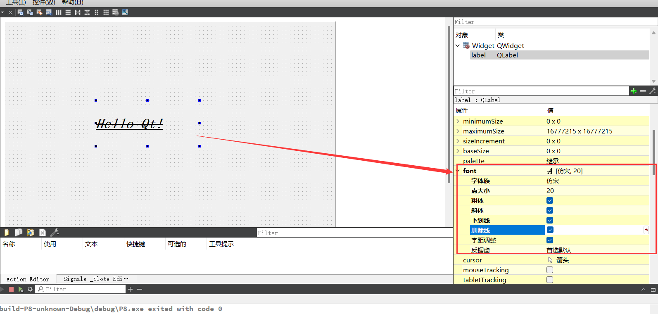Expand the baseSize property
The width and height of the screenshot is (658, 314).
[458, 151]
